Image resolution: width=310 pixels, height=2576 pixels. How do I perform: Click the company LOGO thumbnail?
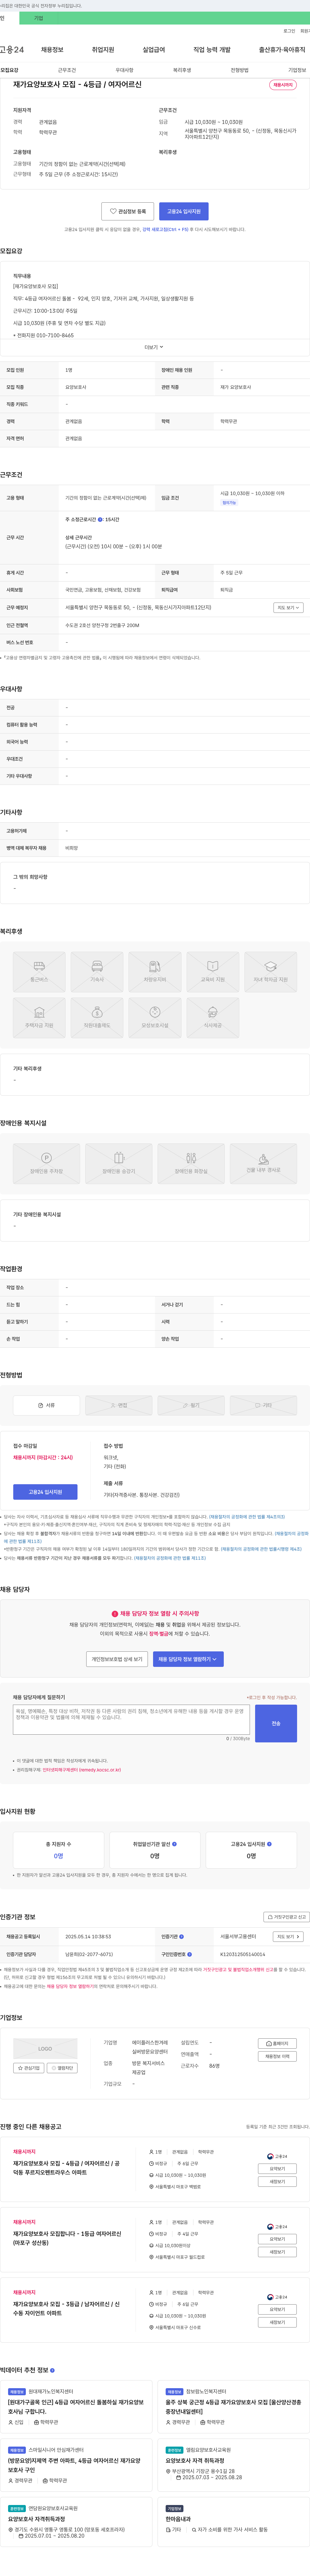tap(45, 2049)
